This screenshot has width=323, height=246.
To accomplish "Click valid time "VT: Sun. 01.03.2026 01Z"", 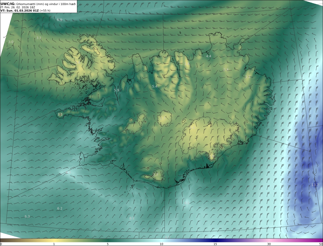I will 19,11.
